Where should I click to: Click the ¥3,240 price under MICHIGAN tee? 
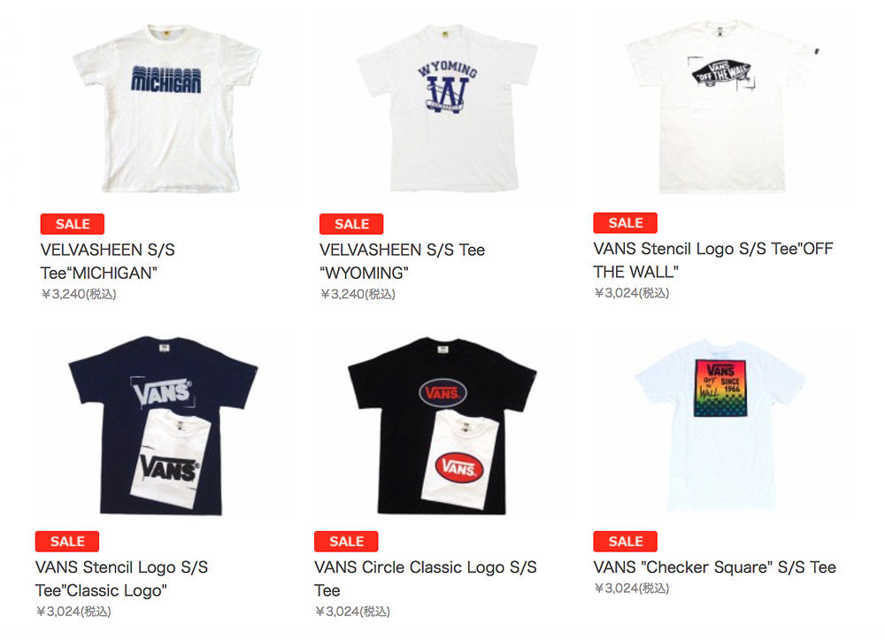(79, 294)
